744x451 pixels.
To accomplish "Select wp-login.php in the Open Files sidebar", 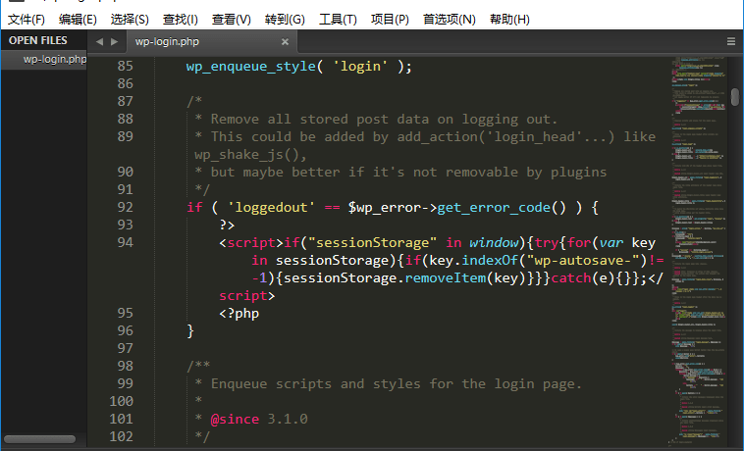I will tap(43, 59).
